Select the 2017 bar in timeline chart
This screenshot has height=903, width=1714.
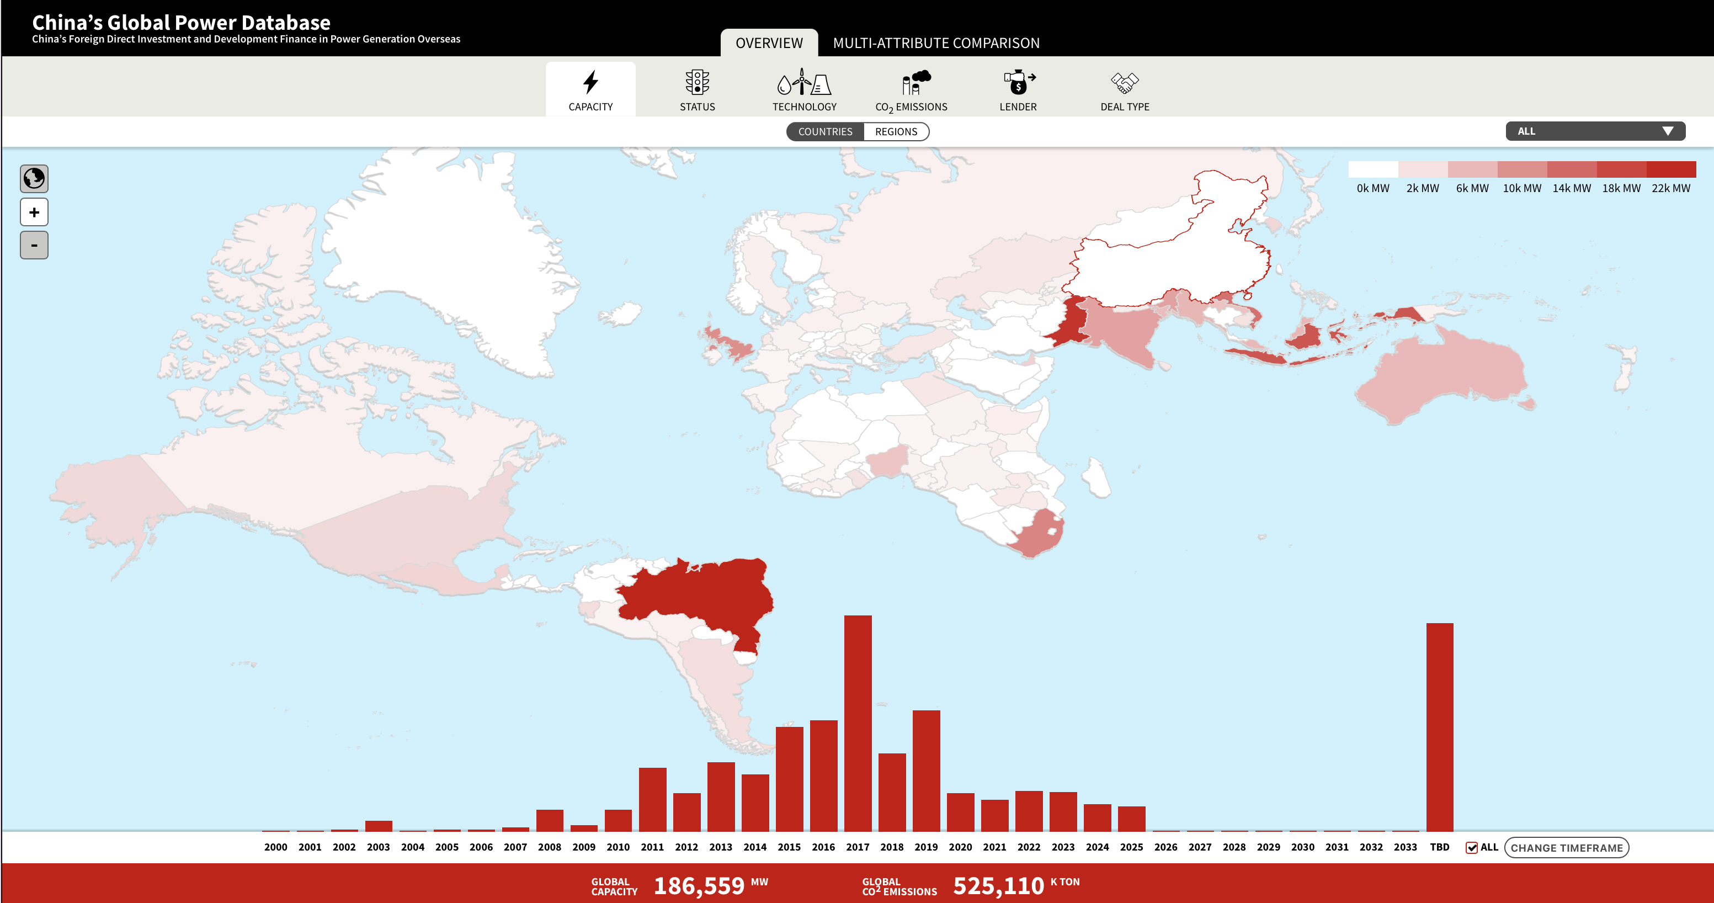(x=857, y=722)
